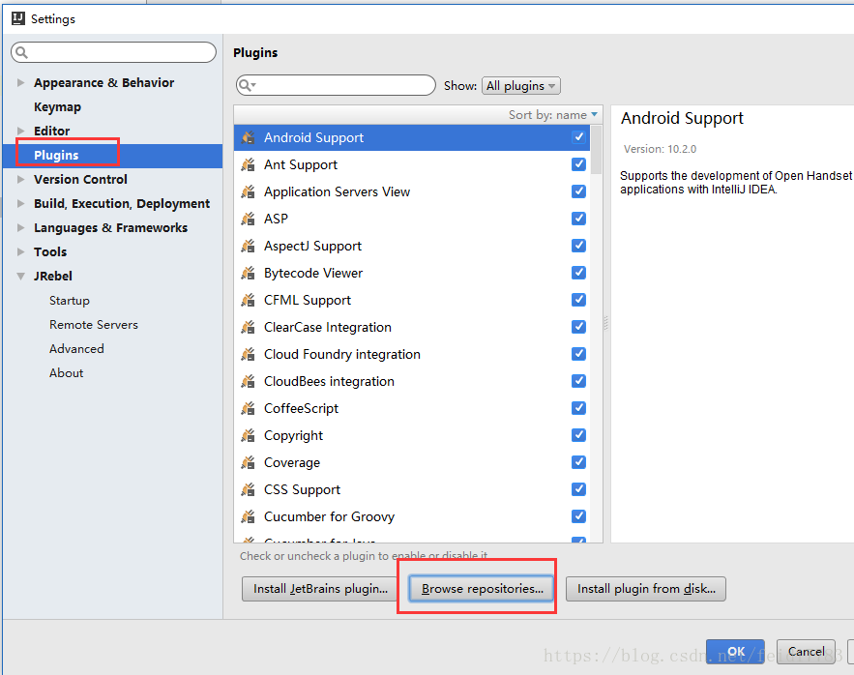
Task: Click the Bytecode Viewer plugin icon
Action: point(249,273)
